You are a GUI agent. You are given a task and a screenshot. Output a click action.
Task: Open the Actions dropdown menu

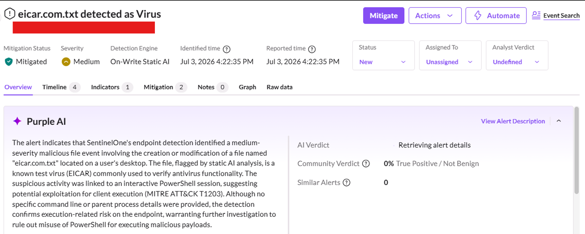[435, 15]
